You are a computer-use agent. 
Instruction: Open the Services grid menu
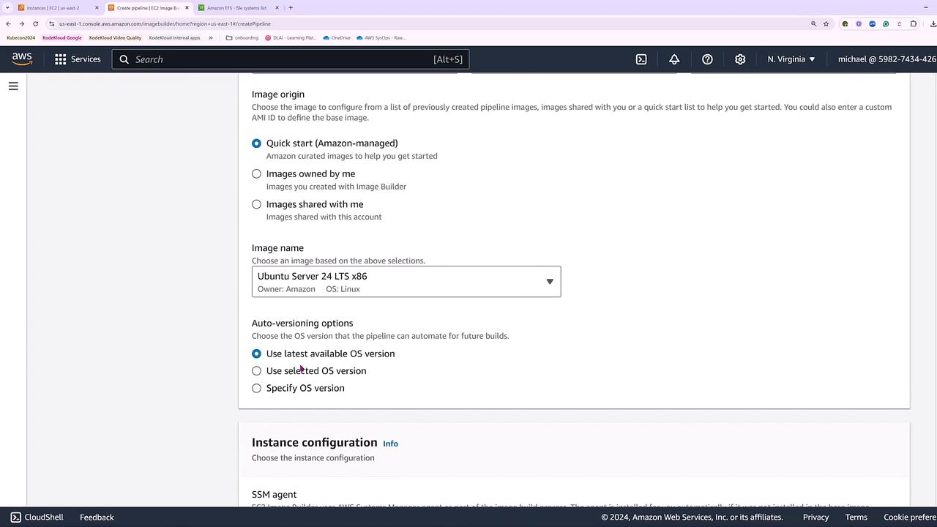[x=78, y=59]
